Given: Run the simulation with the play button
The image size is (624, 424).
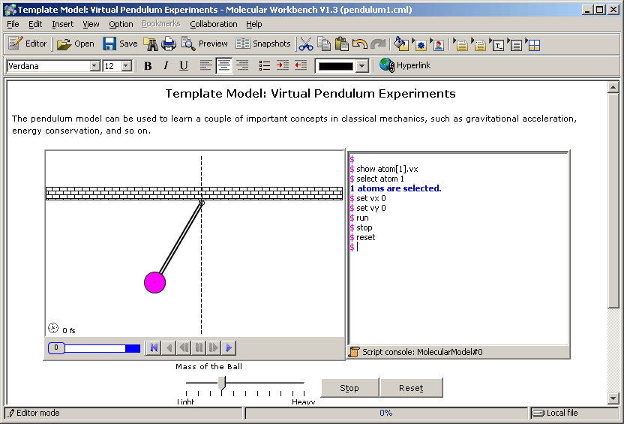Looking at the screenshot, I should [229, 348].
